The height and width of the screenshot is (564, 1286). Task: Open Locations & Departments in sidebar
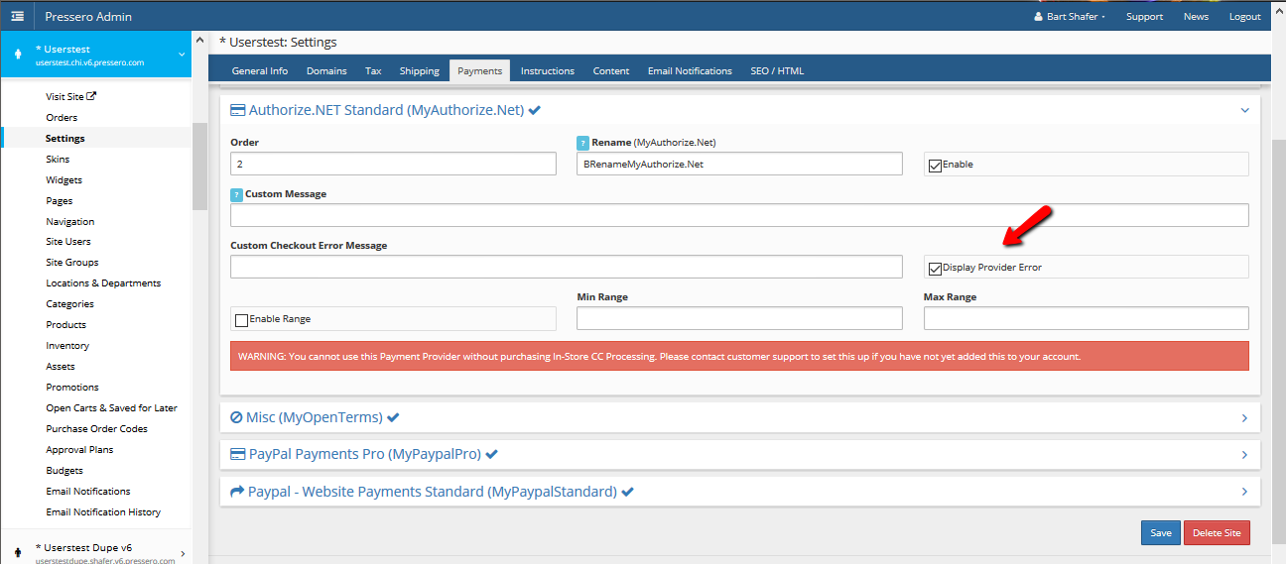(103, 283)
